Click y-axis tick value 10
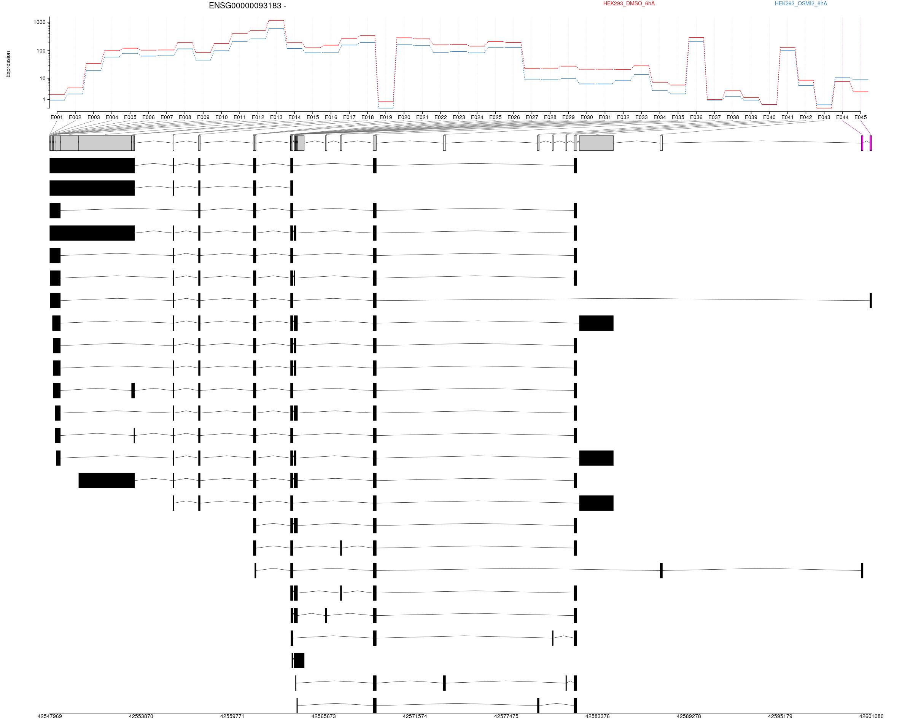Screen dimensions: 913x723 pyautogui.click(x=43, y=79)
